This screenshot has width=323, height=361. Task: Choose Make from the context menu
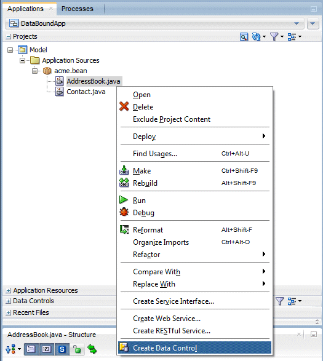click(195, 171)
